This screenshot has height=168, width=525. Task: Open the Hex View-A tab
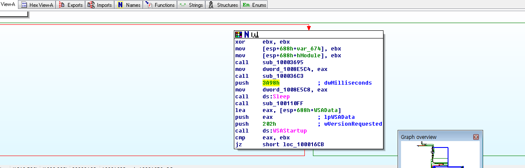click(x=37, y=5)
